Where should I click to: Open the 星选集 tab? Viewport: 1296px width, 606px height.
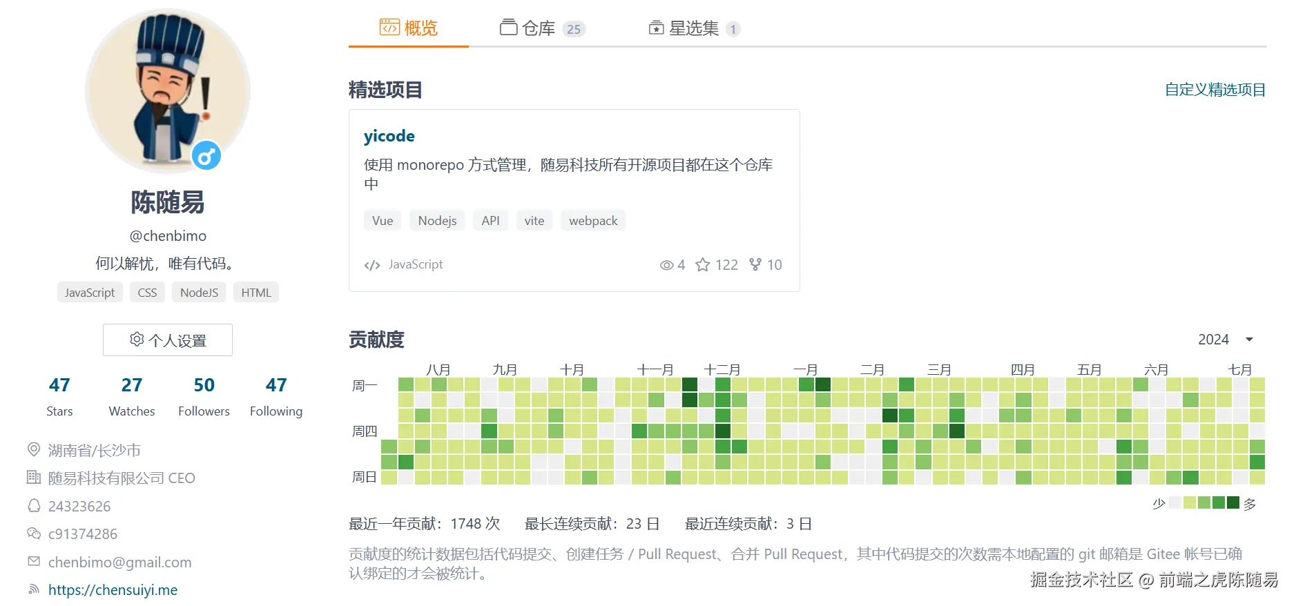point(693,28)
